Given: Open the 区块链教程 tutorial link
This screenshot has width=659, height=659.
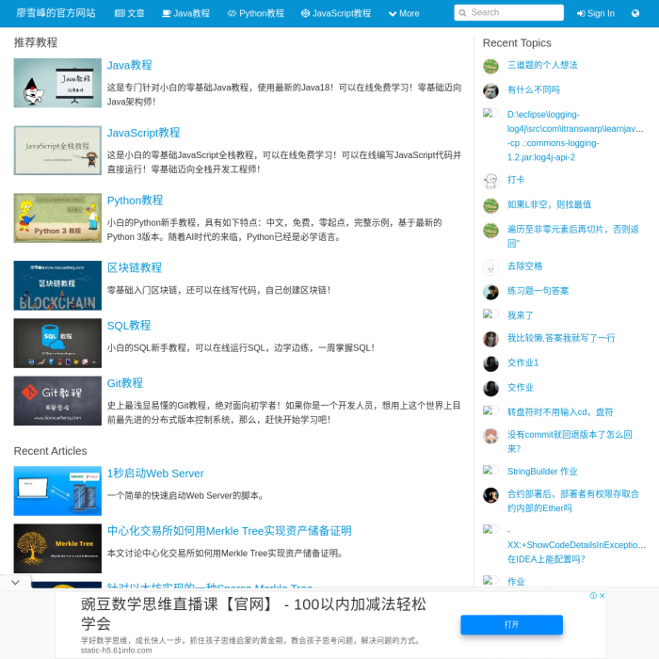Looking at the screenshot, I should pos(134,268).
